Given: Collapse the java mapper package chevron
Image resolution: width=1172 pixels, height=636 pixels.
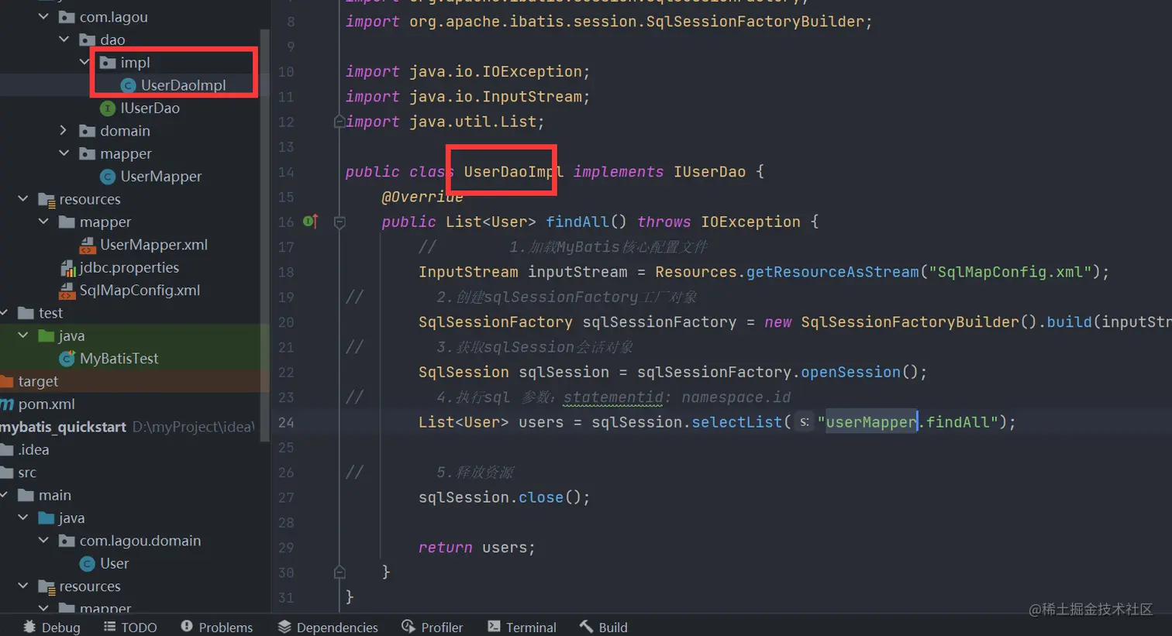Looking at the screenshot, I should click(x=64, y=153).
